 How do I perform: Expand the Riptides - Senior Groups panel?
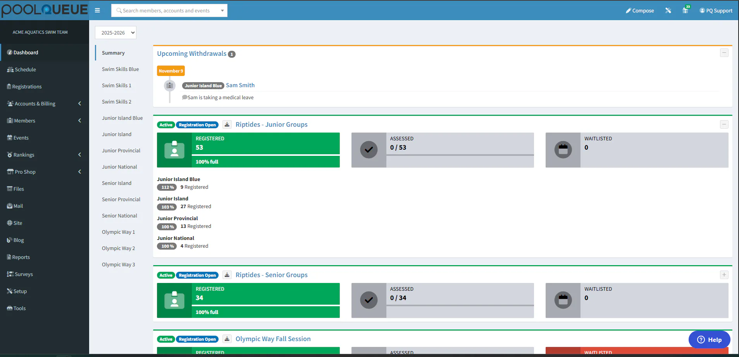724,275
